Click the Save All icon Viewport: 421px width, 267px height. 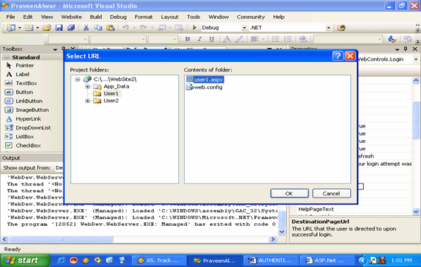coord(71,28)
